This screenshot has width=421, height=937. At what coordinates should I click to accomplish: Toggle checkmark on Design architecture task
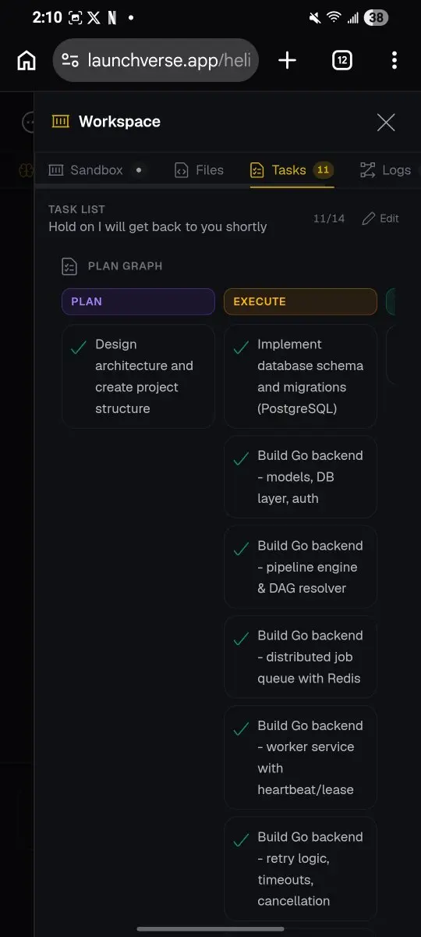click(x=78, y=347)
